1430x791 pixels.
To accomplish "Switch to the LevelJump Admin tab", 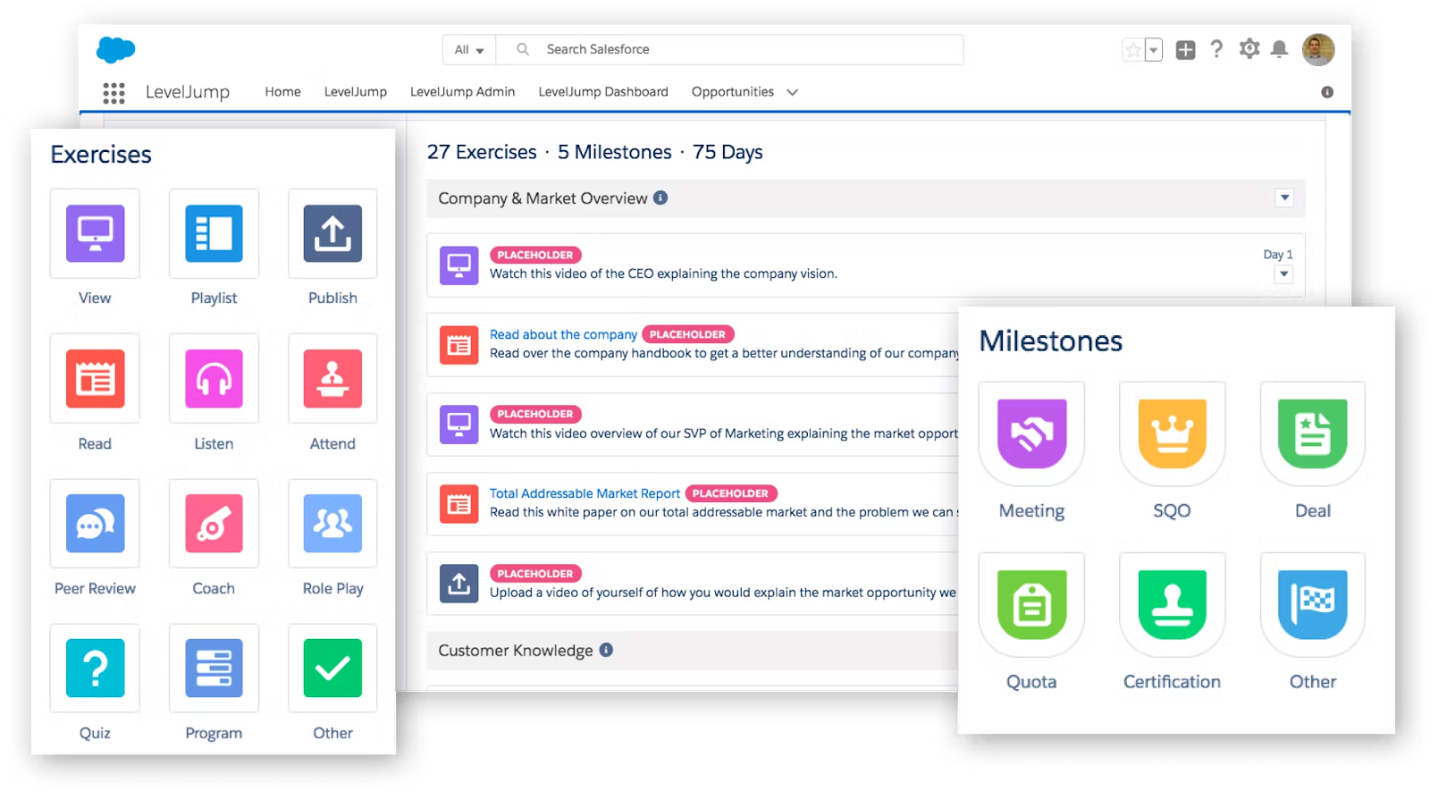I will (462, 91).
